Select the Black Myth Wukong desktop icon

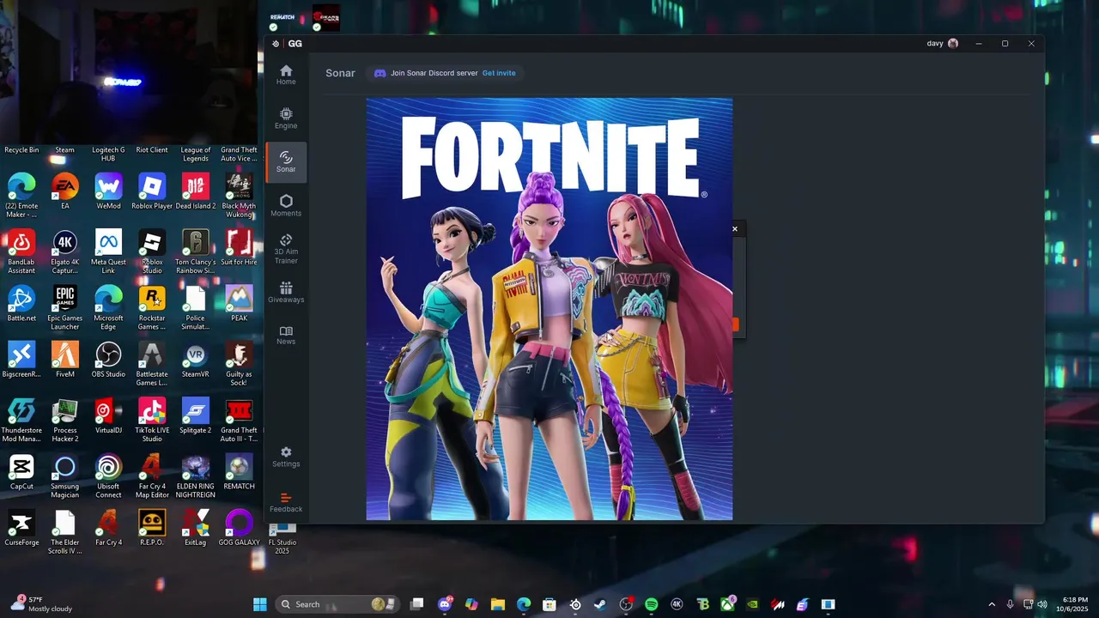point(239,195)
